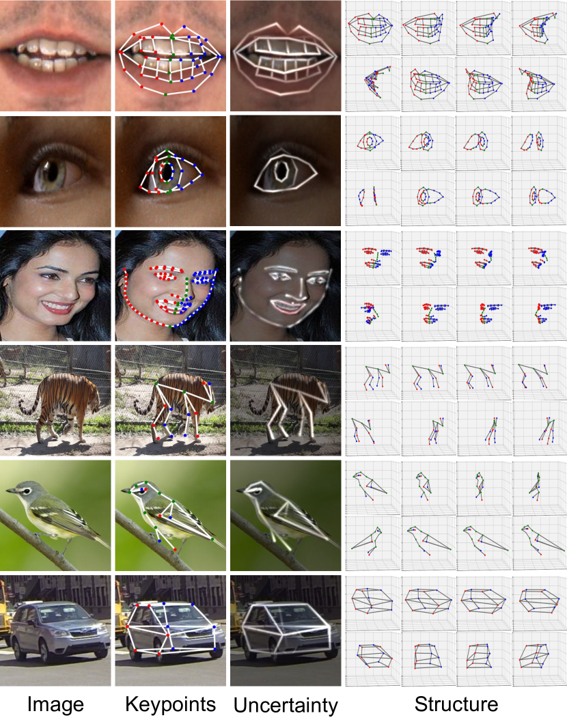Open the bird uncertainty visualization image

click(x=286, y=516)
